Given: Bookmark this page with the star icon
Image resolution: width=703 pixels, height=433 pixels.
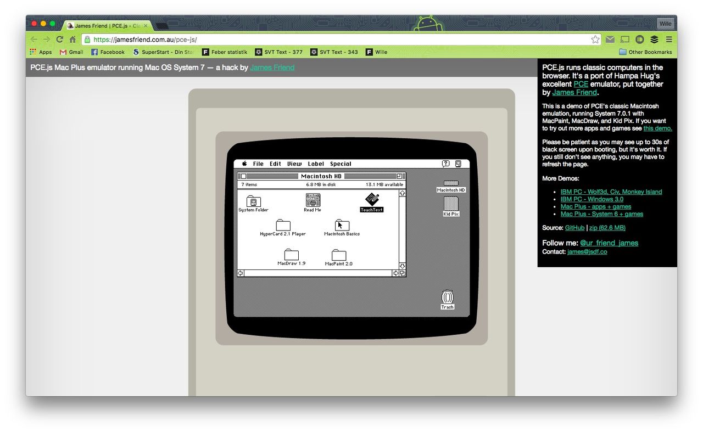Looking at the screenshot, I should tap(595, 40).
